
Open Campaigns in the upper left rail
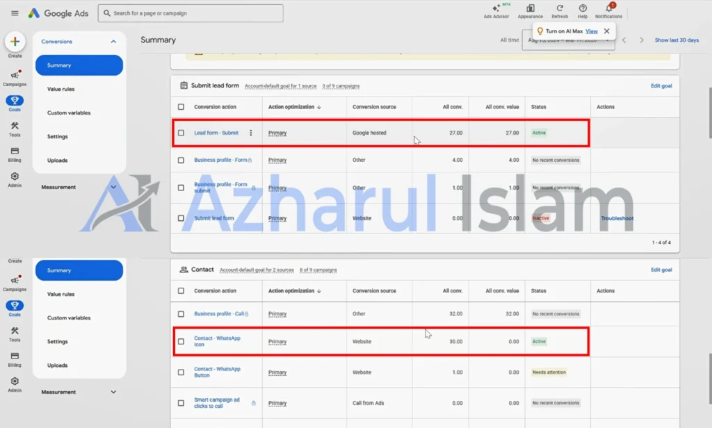click(15, 78)
